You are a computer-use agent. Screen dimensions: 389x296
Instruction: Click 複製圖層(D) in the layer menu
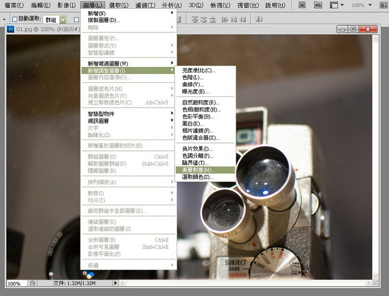(104, 20)
